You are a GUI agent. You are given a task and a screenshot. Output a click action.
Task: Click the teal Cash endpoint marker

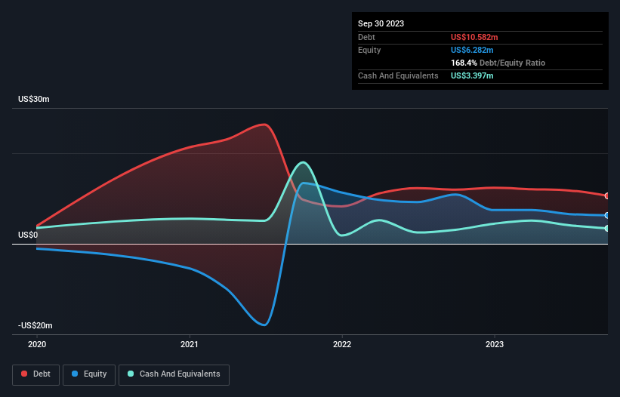pos(607,229)
